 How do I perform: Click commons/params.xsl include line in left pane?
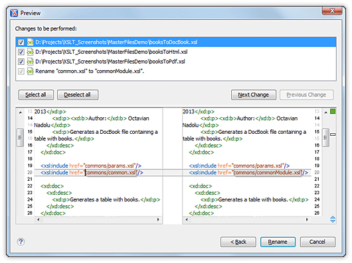pyautogui.click(x=91, y=166)
